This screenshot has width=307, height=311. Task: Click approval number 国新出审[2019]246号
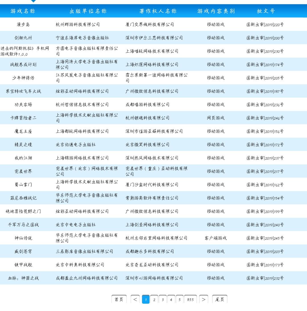pos(265,118)
